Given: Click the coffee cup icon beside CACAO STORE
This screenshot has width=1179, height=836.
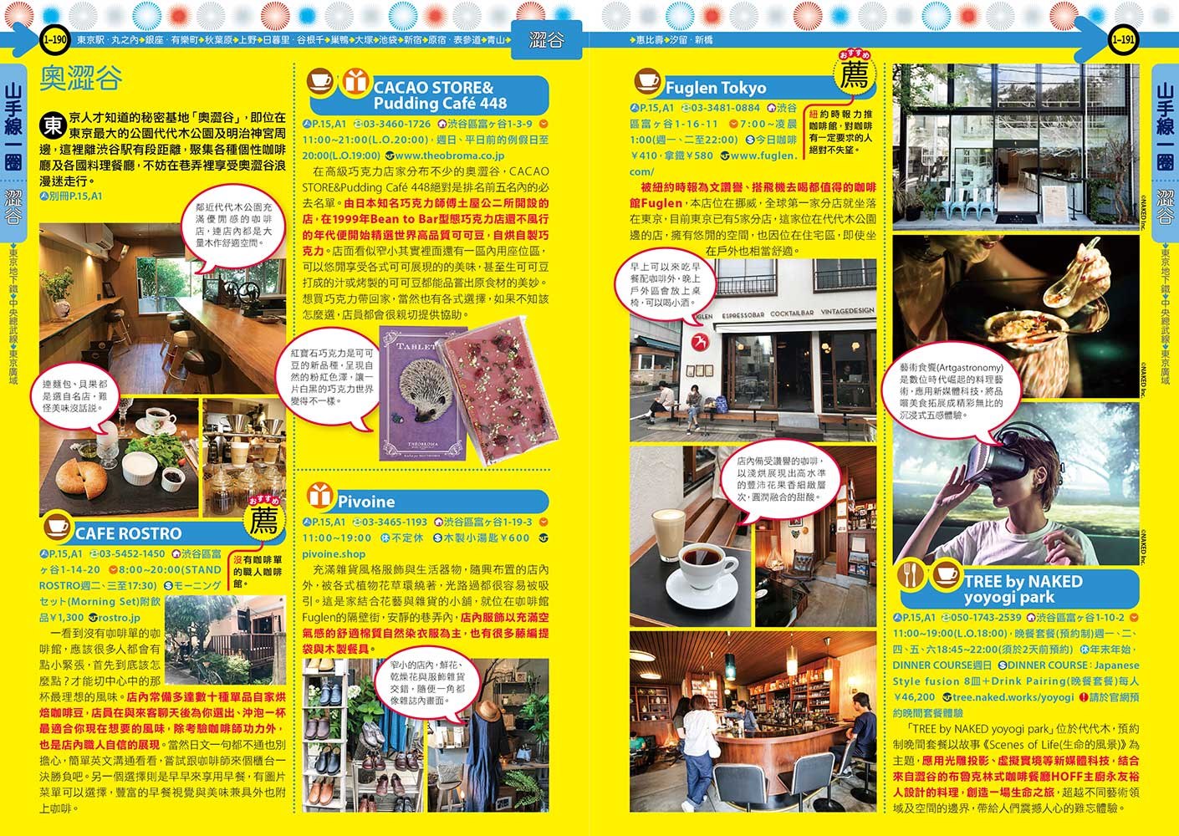Looking at the screenshot, I should [x=320, y=81].
